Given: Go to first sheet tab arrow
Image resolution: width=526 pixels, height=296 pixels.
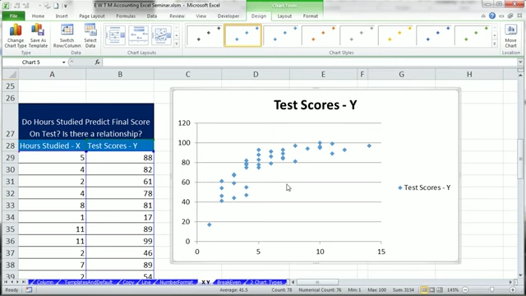Looking at the screenshot, I should pos(6,282).
